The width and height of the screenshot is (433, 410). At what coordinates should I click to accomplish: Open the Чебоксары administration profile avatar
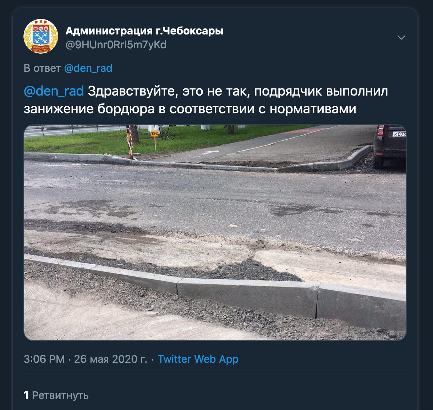coord(40,37)
